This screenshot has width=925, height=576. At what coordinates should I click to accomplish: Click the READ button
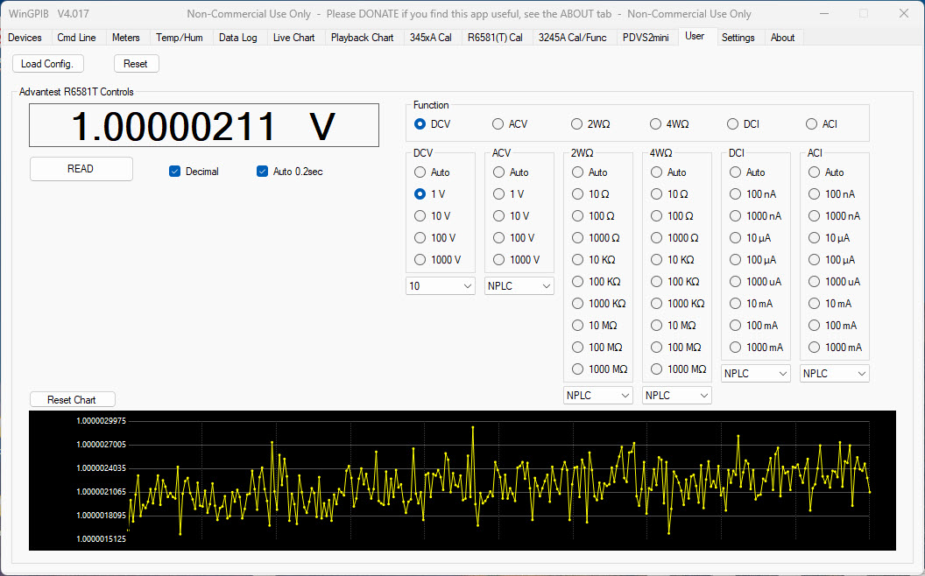[x=81, y=169]
